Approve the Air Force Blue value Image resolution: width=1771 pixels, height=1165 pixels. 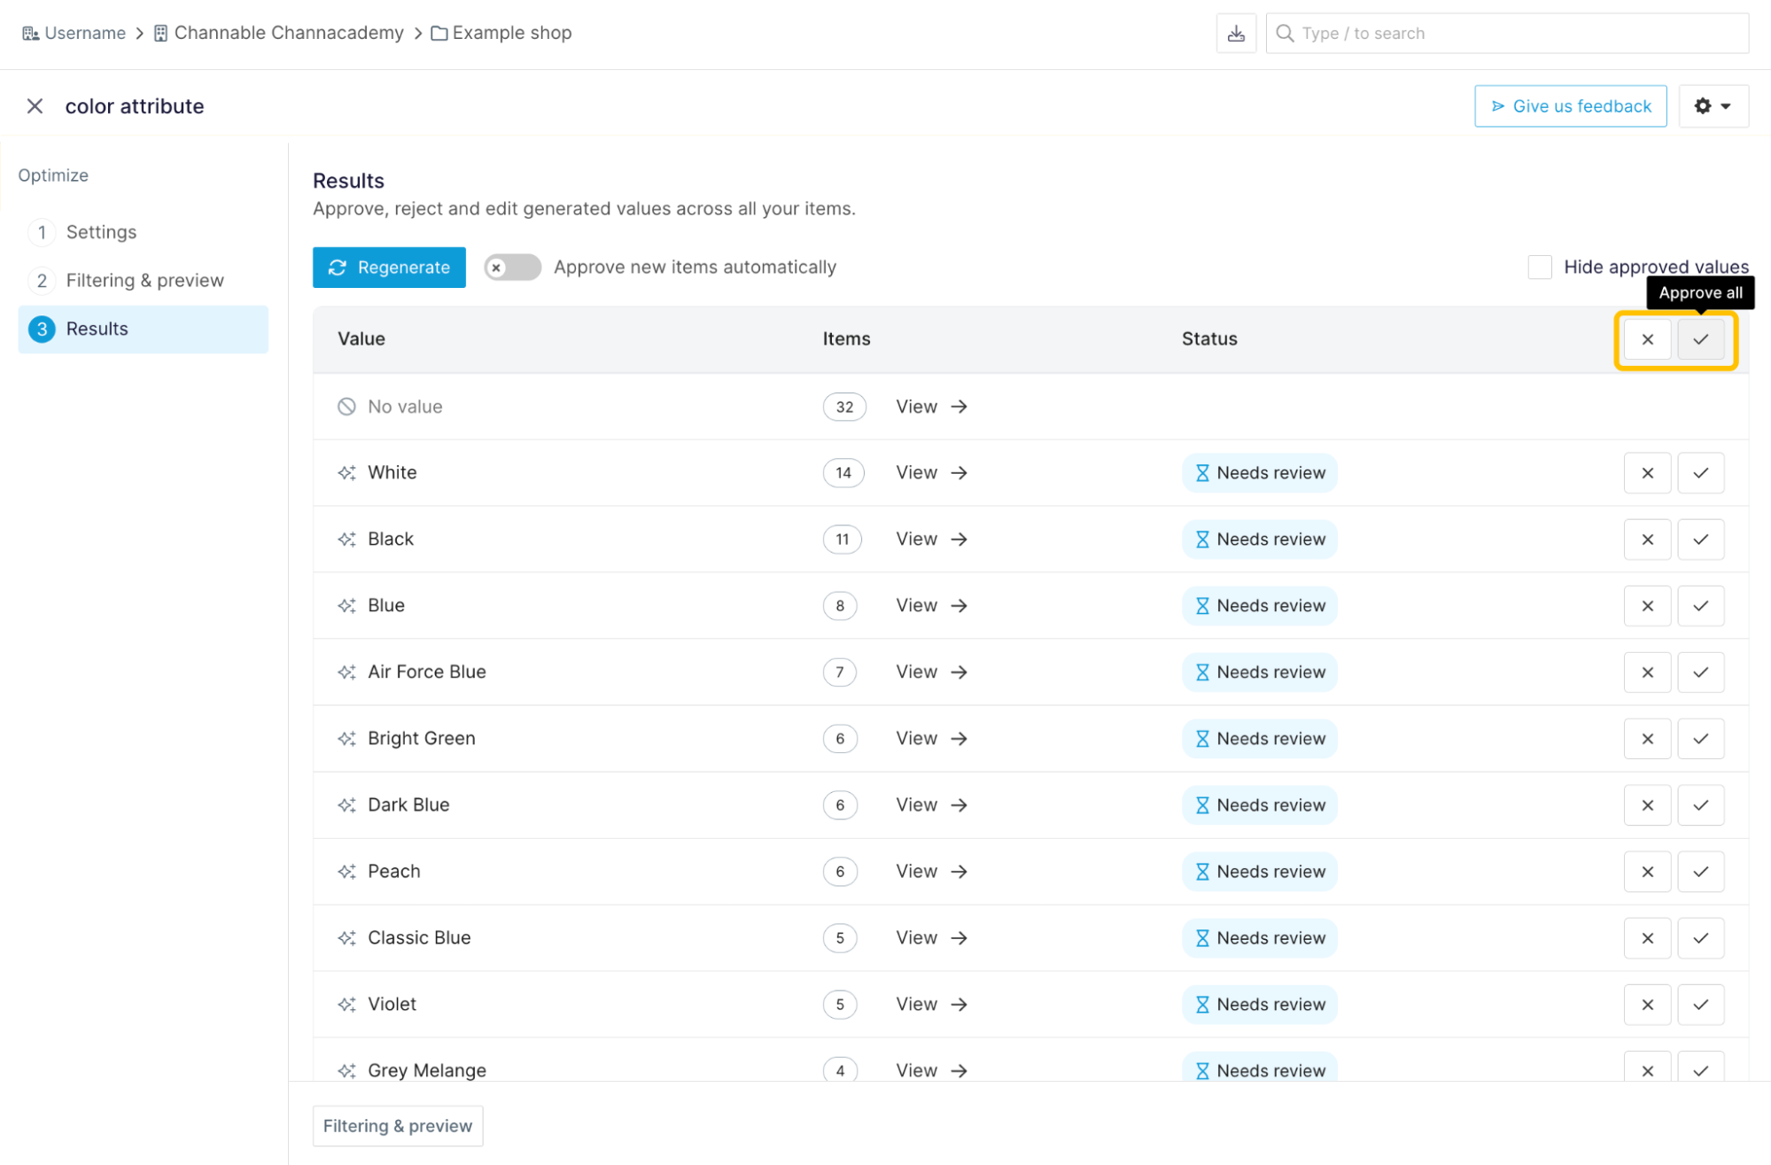pos(1699,672)
